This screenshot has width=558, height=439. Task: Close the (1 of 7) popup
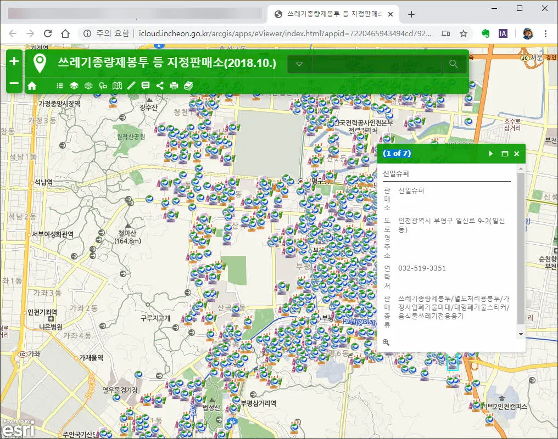[x=516, y=154]
